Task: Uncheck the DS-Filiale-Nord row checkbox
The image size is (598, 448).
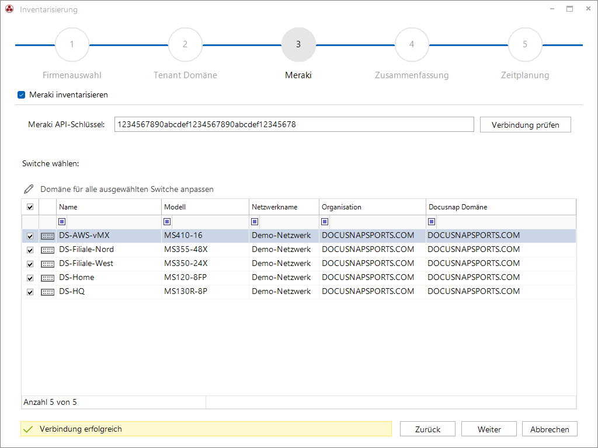Action: 30,250
